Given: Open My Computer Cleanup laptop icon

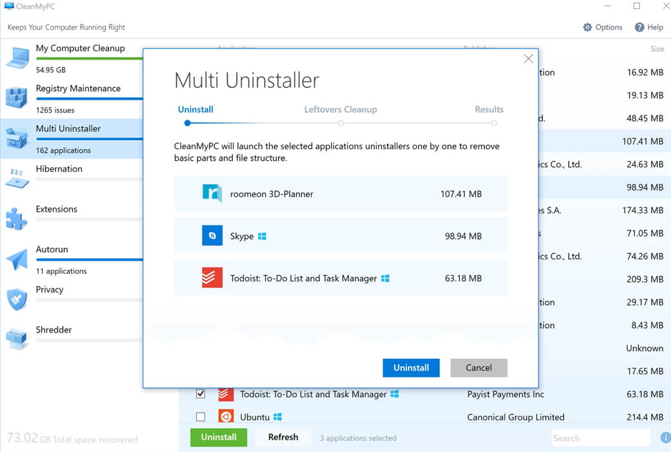Looking at the screenshot, I should (x=17, y=58).
